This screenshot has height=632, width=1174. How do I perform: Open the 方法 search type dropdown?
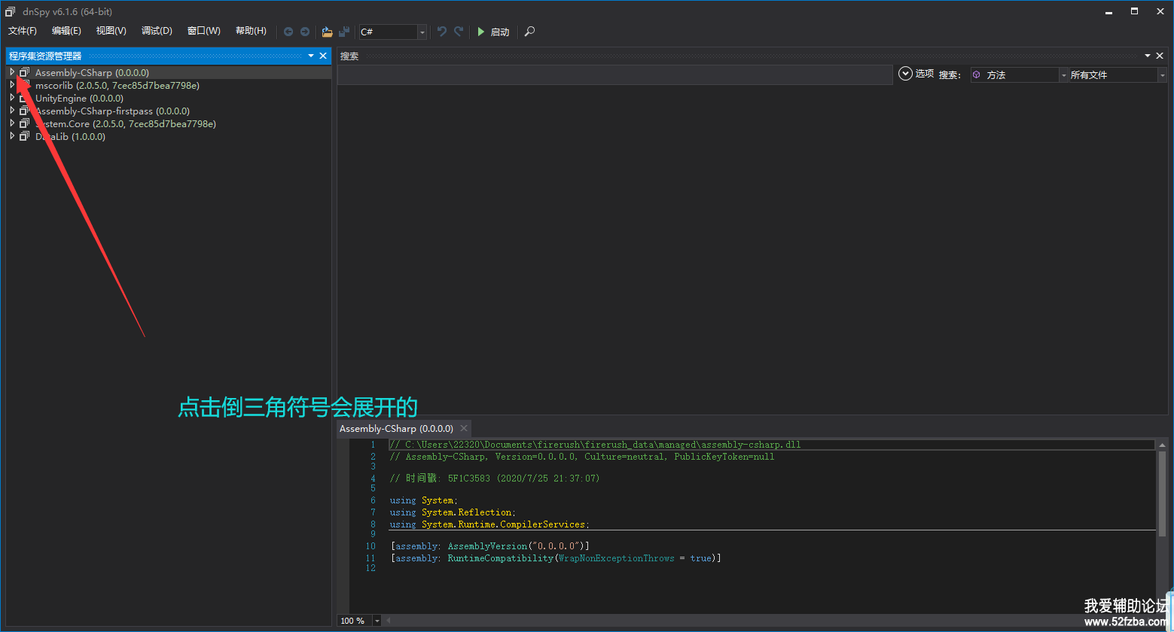tap(1019, 74)
